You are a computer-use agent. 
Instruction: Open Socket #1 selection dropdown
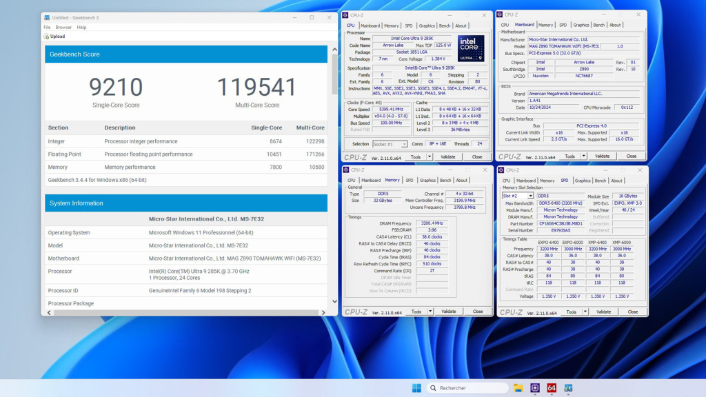tap(390, 144)
